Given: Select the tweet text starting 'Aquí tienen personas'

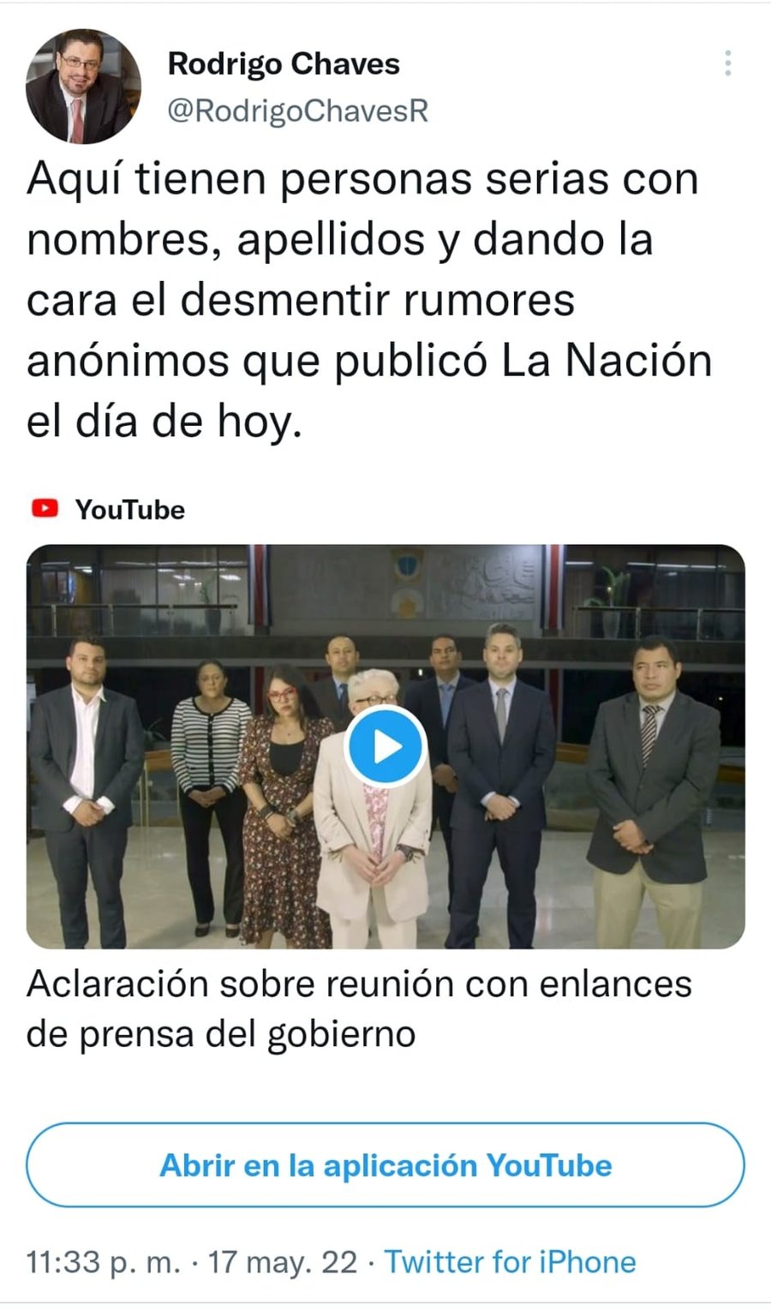Looking at the screenshot, I should click(x=369, y=300).
